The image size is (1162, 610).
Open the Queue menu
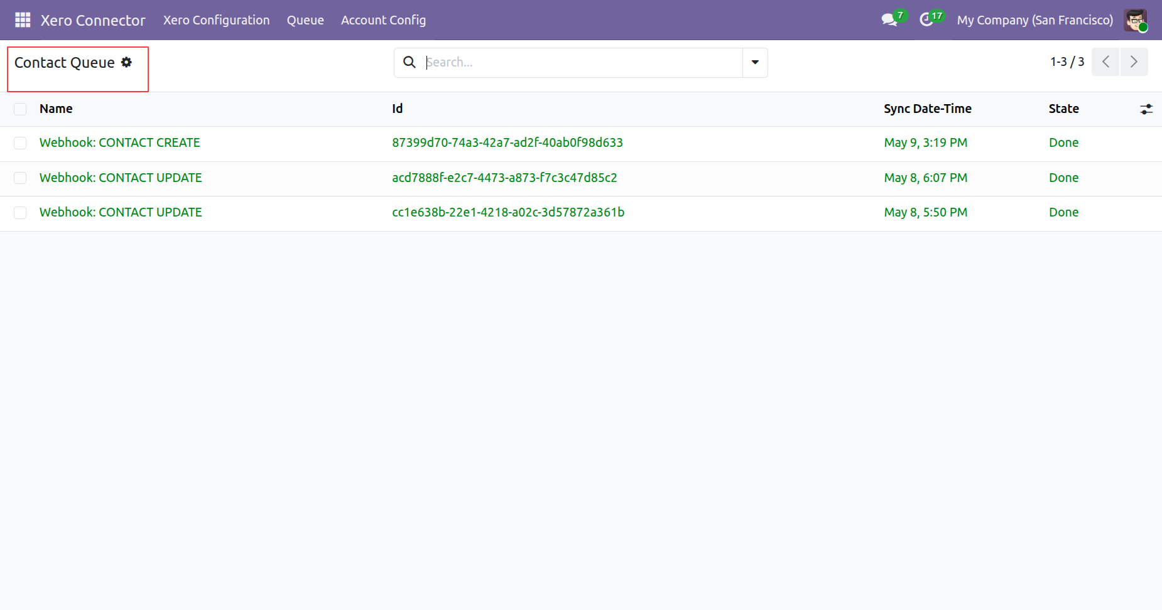[x=305, y=20]
